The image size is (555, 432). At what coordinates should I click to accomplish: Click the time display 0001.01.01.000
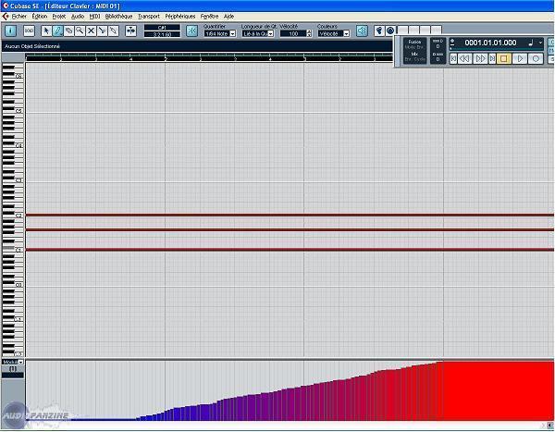(x=490, y=43)
